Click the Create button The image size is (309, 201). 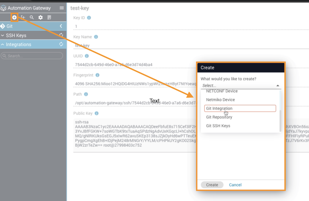click(x=212, y=185)
